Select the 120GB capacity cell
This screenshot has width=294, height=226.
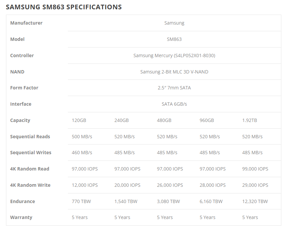pos(79,120)
